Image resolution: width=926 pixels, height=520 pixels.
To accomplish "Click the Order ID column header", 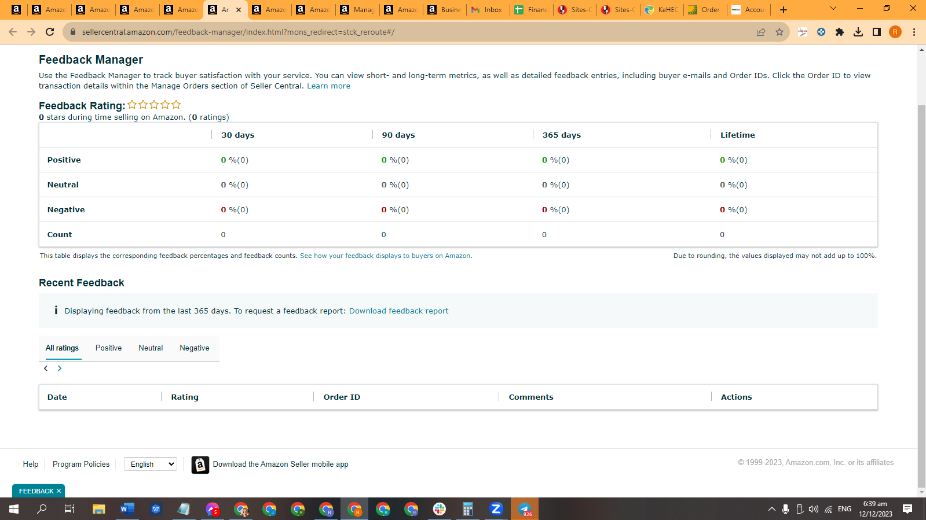I will point(342,397).
